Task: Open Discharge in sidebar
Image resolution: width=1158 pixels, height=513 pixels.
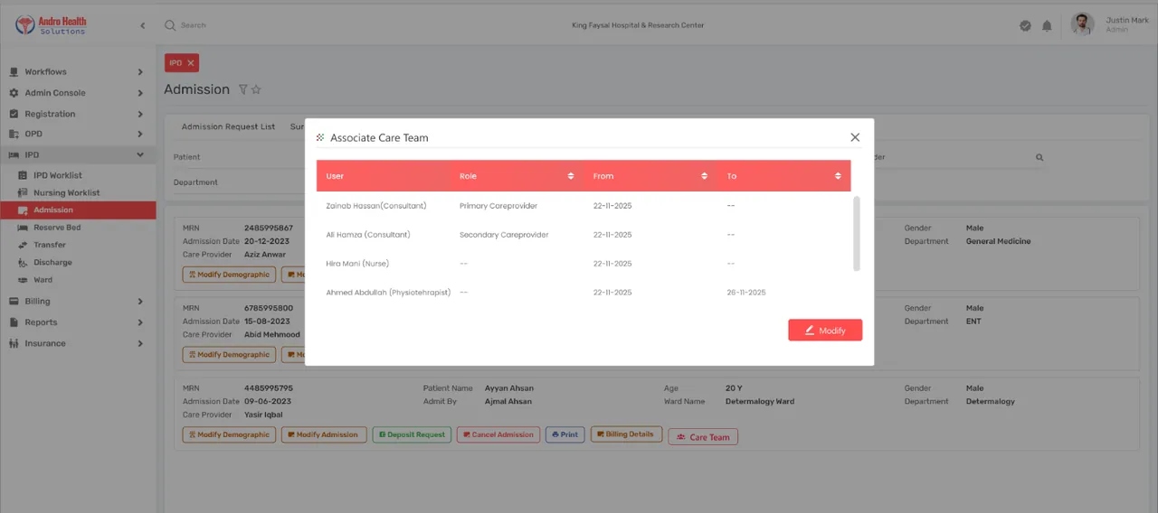Action: point(52,262)
